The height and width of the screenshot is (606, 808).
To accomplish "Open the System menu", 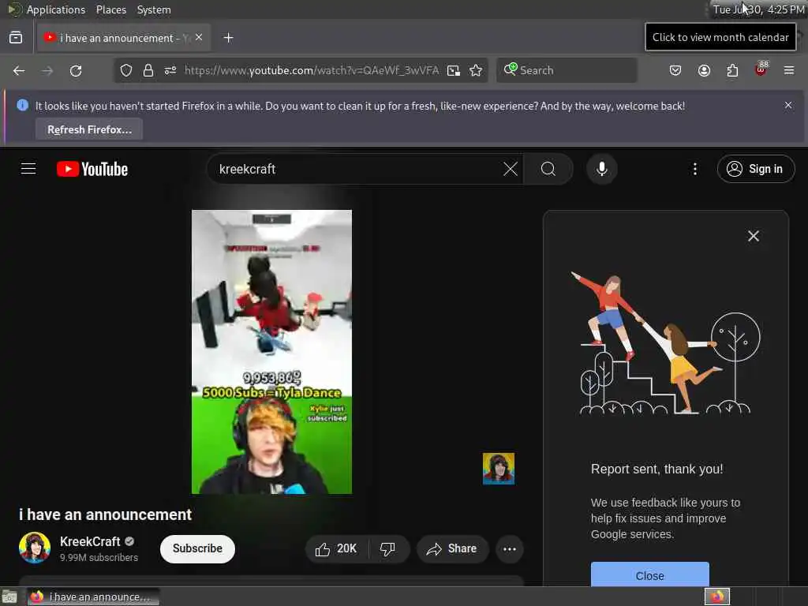I will [154, 9].
